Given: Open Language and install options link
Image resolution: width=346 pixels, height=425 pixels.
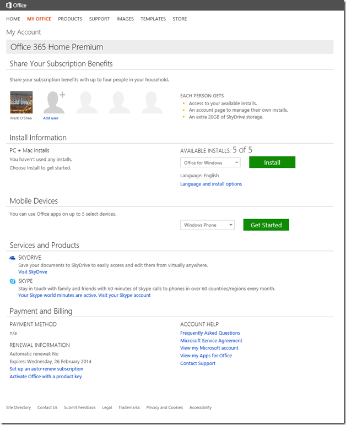Looking at the screenshot, I should pos(211,184).
